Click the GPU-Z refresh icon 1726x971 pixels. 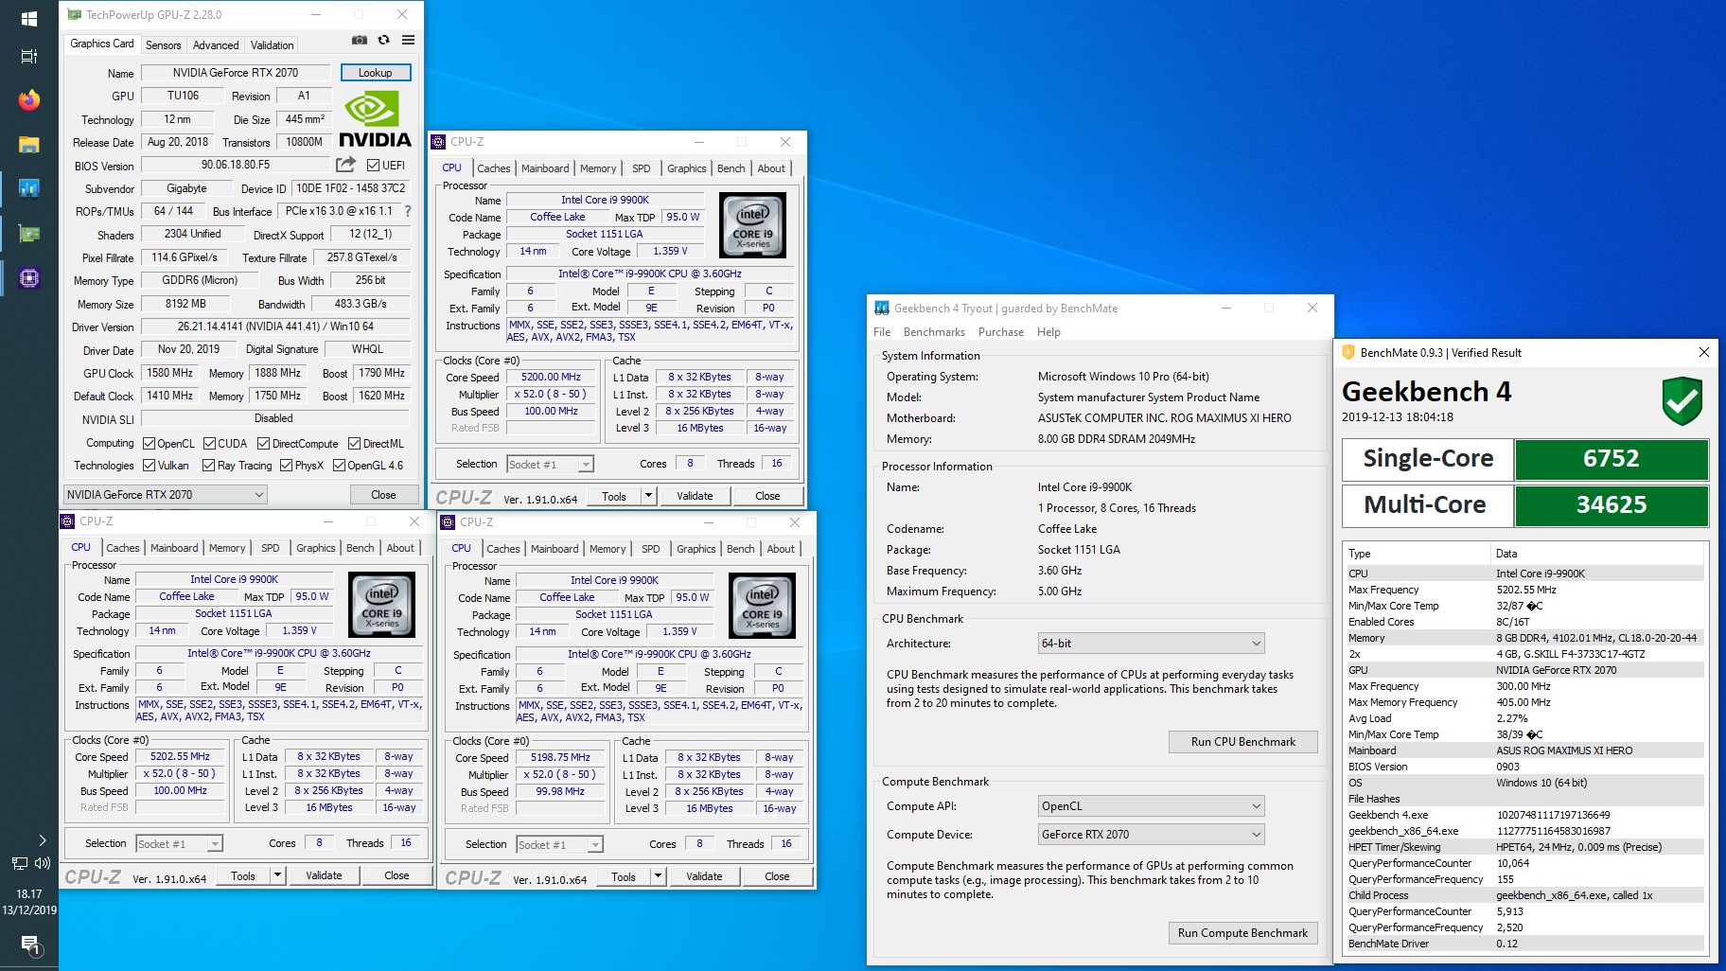pyautogui.click(x=384, y=41)
